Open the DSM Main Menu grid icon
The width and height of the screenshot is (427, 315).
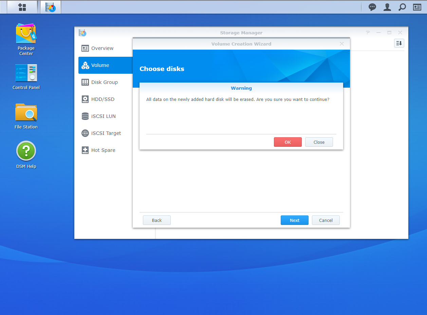[22, 7]
